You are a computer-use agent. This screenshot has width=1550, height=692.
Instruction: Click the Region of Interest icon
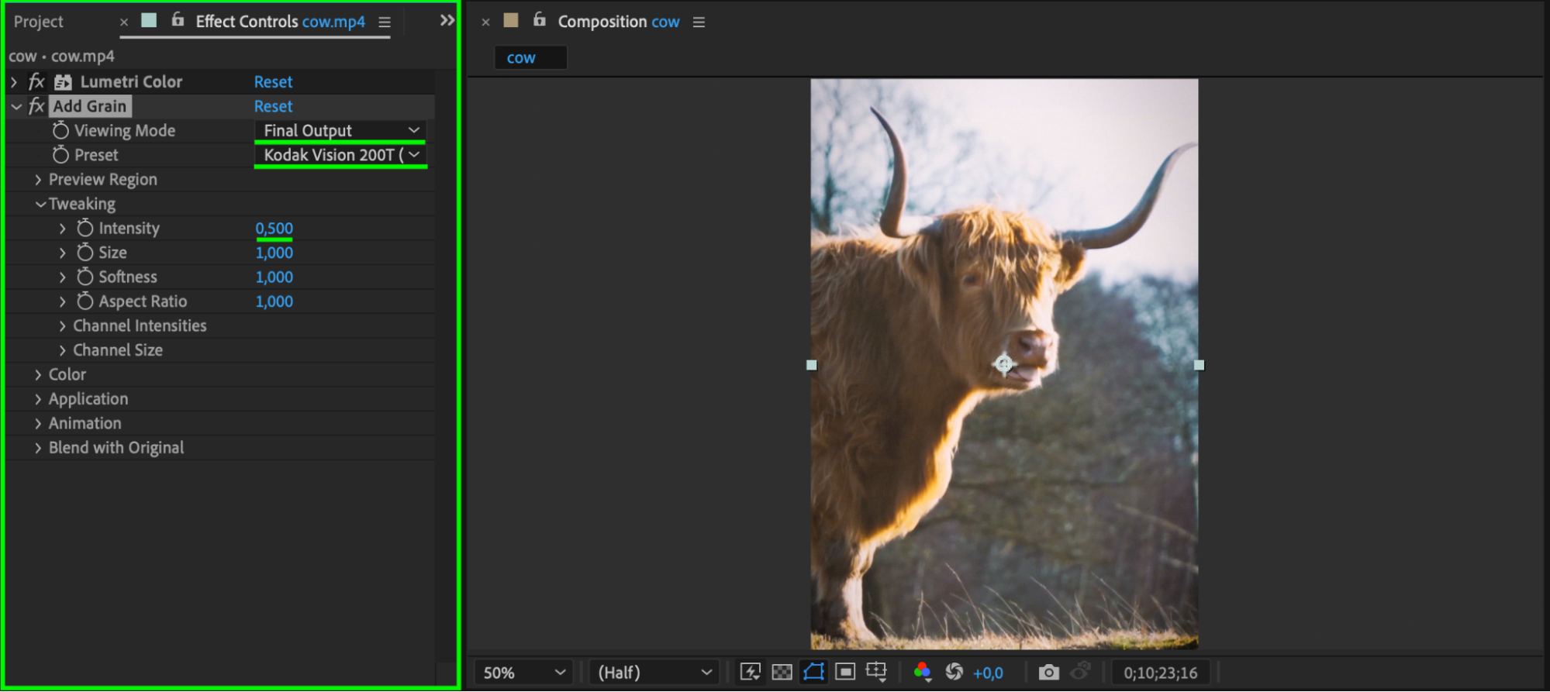coord(845,672)
